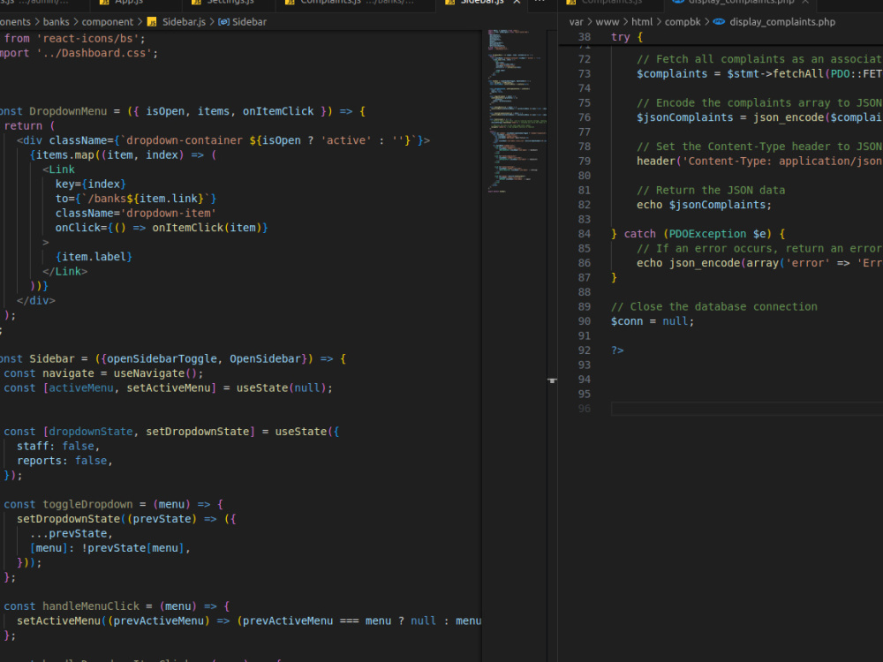
Task: Click '// Close the database connection' comment
Action: (714, 307)
